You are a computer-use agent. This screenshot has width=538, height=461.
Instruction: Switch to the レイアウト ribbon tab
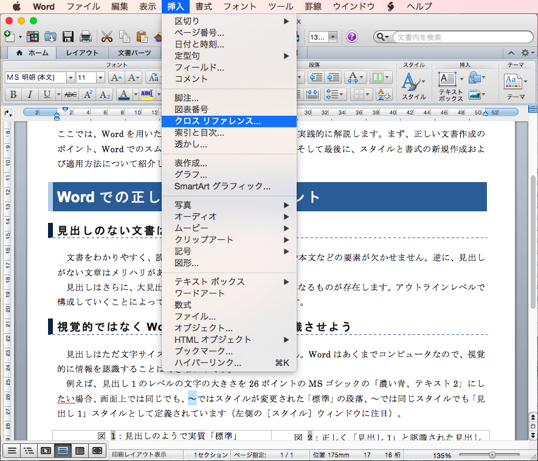point(82,53)
